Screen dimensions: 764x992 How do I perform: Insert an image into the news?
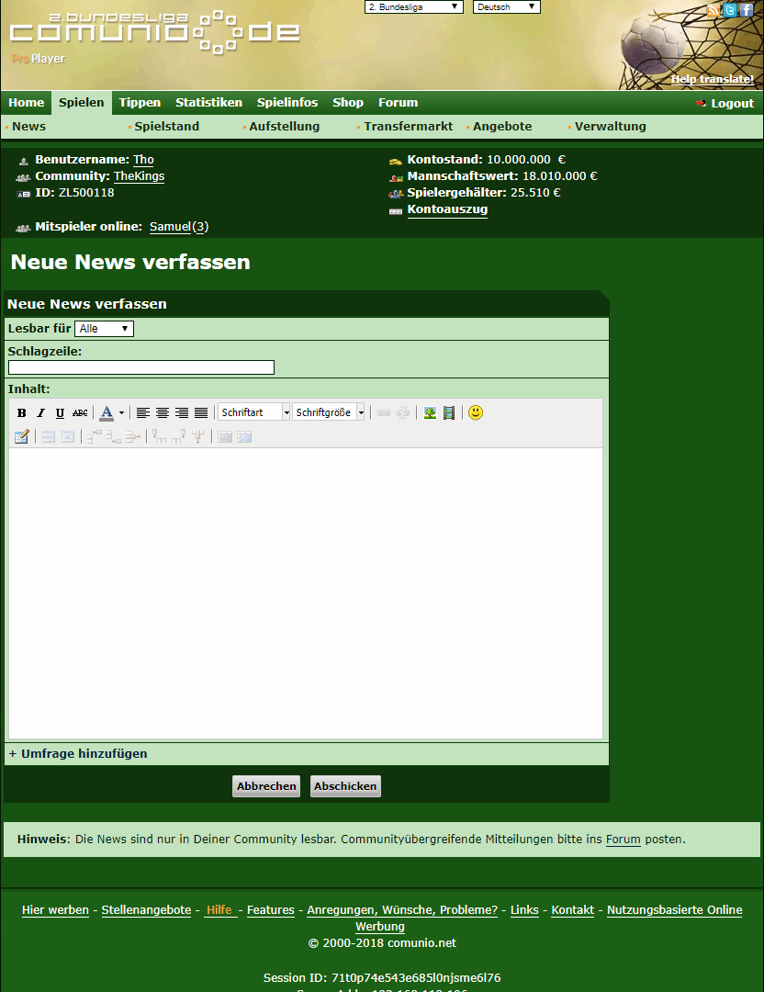click(430, 413)
